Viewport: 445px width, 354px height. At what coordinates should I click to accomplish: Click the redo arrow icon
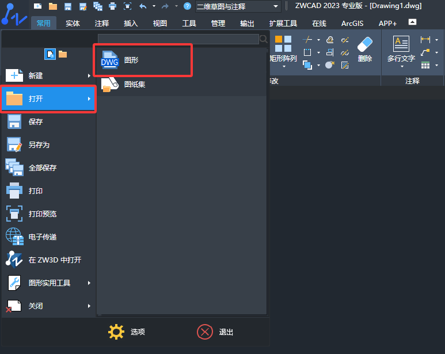(x=165, y=6)
